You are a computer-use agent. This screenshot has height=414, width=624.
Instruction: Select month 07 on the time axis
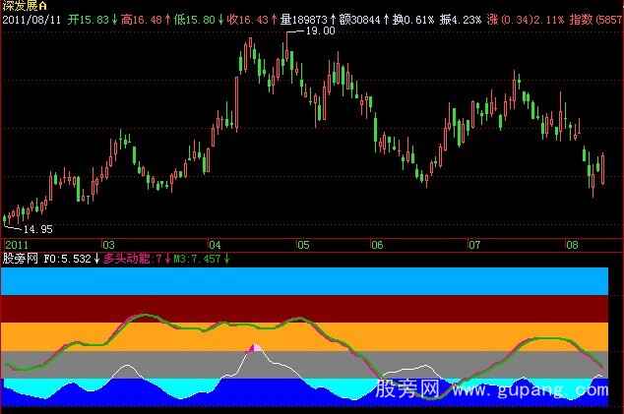click(474, 244)
